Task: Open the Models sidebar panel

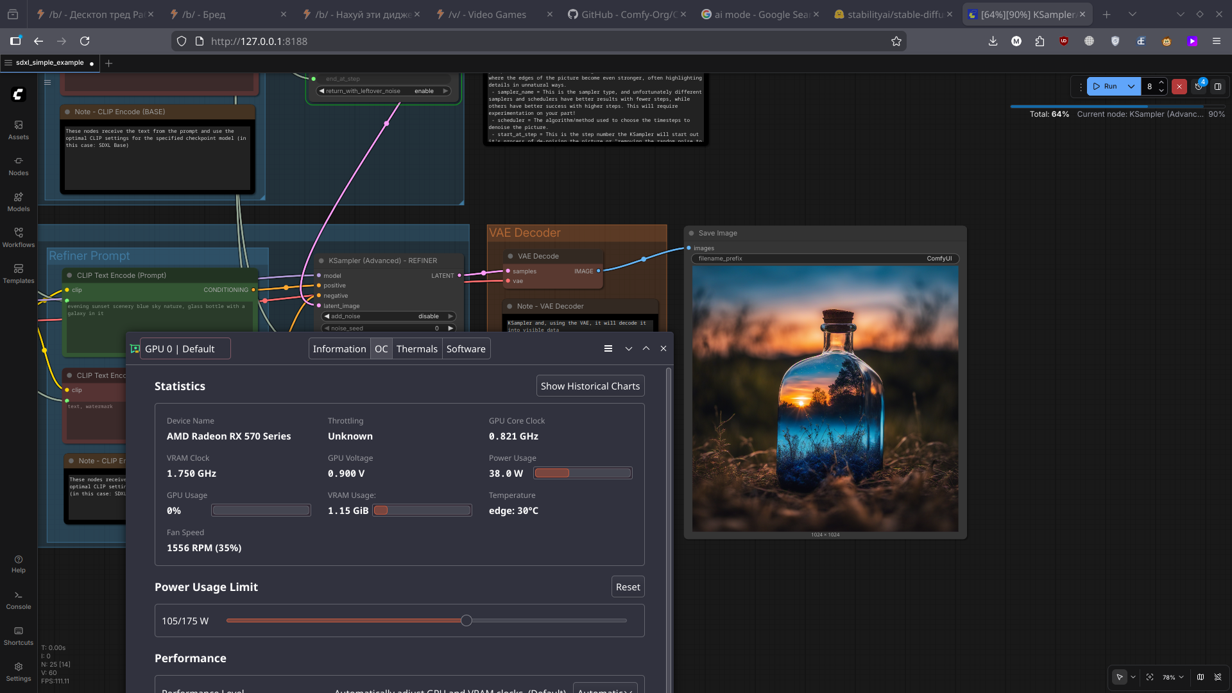Action: 18,201
